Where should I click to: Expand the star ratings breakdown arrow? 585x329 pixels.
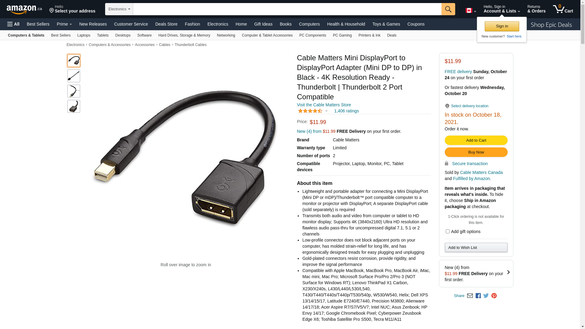tap(326, 111)
